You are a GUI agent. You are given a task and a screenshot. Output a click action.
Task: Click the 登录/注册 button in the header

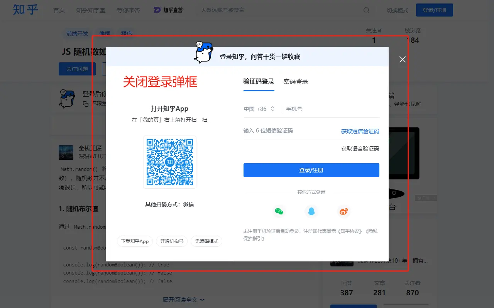pos(435,10)
